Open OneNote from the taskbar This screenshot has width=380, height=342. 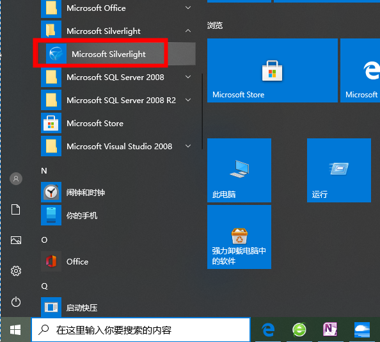point(330,329)
